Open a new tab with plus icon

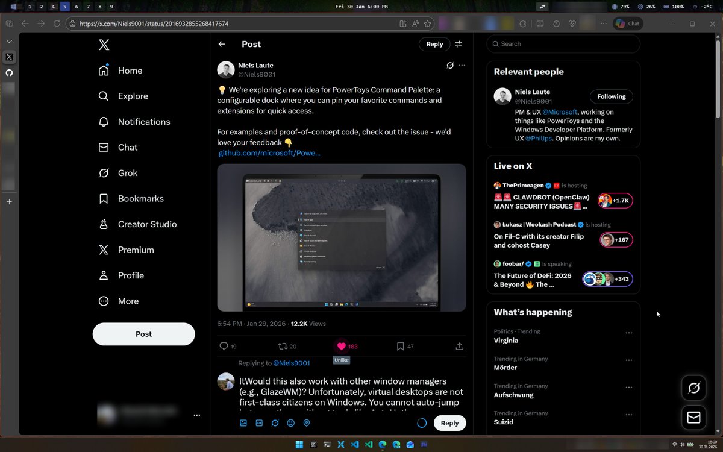9,201
